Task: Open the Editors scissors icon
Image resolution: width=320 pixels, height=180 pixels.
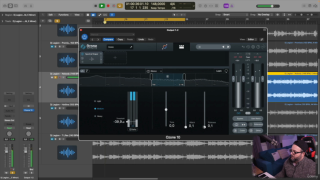Action: 31,6
